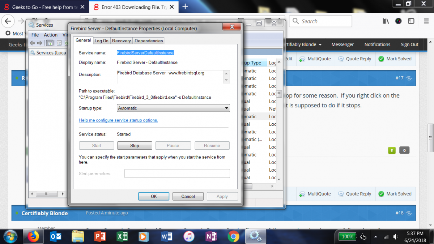The image size is (434, 244).
Task: Click the Description box up scroll arrow
Action: pyautogui.click(x=227, y=73)
